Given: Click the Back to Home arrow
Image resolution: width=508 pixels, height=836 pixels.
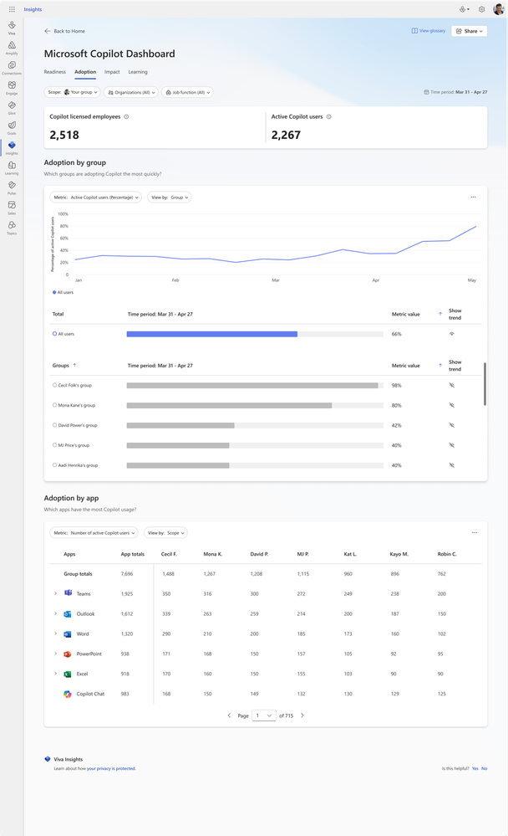Looking at the screenshot, I should (48, 31).
